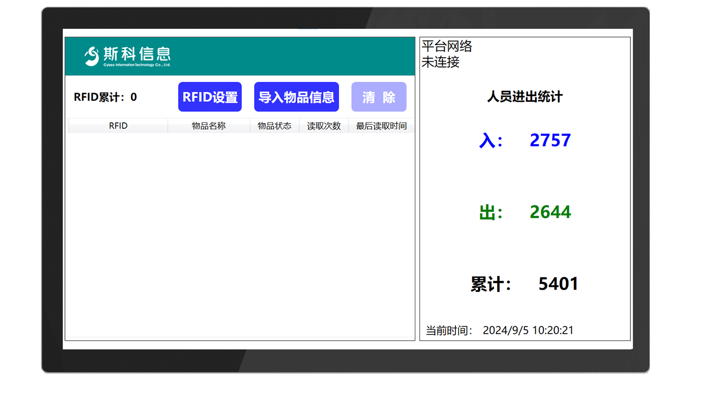
Task: Select the 最后读取时间 column header
Action: tap(381, 125)
